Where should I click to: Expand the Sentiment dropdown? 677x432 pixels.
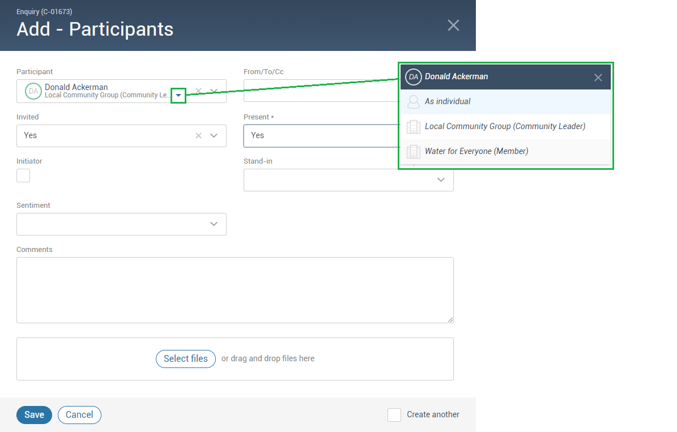(x=214, y=224)
